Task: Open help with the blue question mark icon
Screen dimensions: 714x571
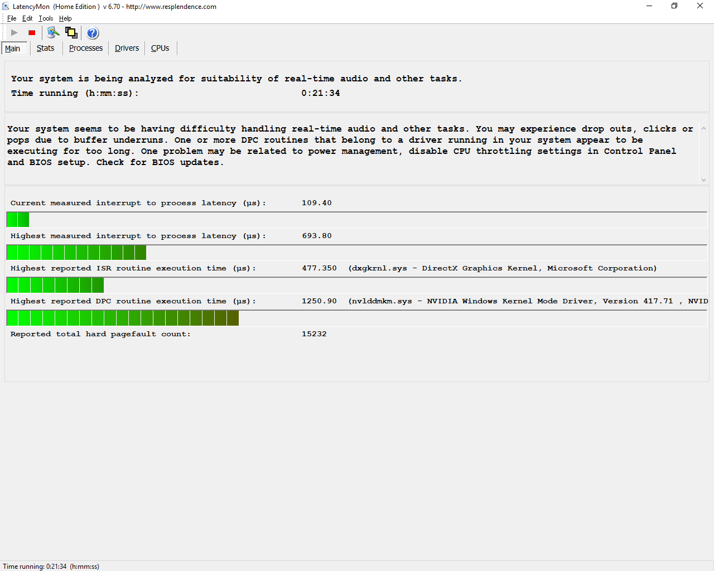Action: click(93, 33)
